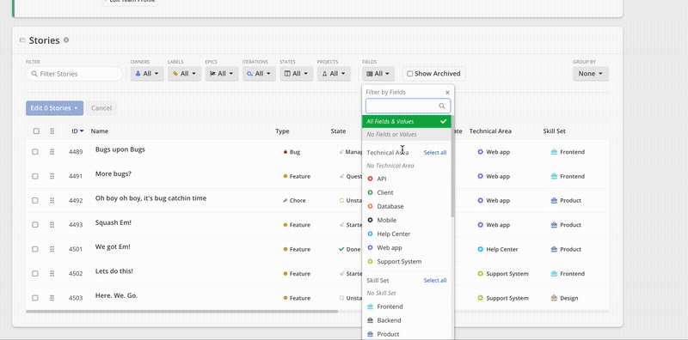Image resolution: width=688 pixels, height=340 pixels.
Task: Choose the Frontend skill set option
Action: tap(407, 307)
